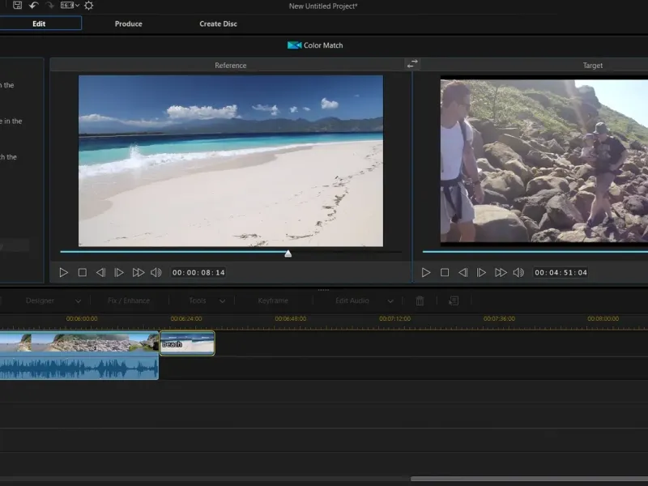Click the Save project icon
The width and height of the screenshot is (648, 486).
pos(17,6)
